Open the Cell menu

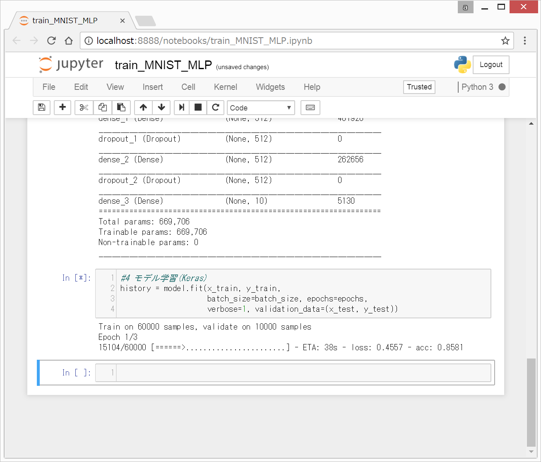[188, 87]
